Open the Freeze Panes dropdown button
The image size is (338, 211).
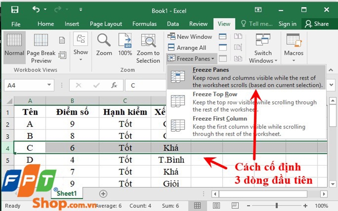pyautogui.click(x=191, y=59)
